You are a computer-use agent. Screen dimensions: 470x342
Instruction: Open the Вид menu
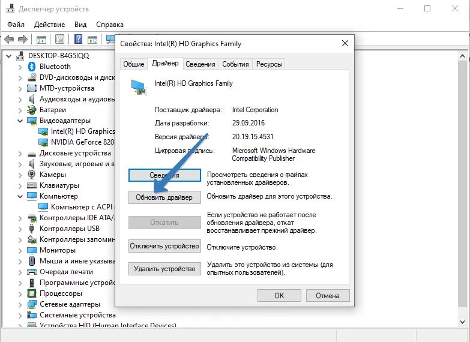[80, 24]
